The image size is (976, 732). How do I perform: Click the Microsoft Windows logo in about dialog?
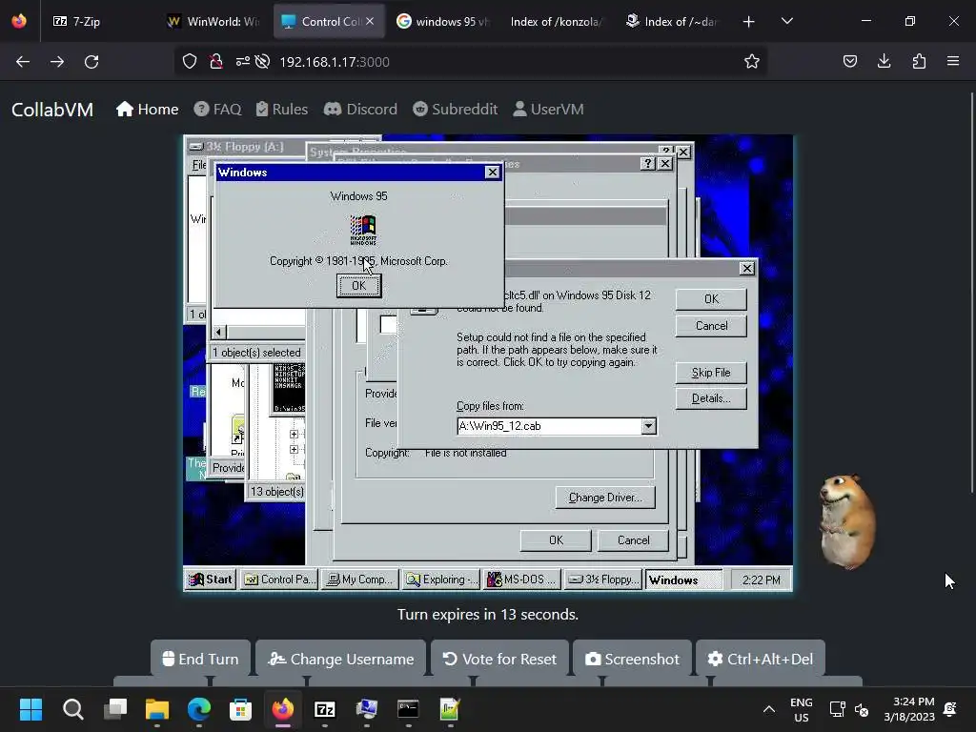363,230
